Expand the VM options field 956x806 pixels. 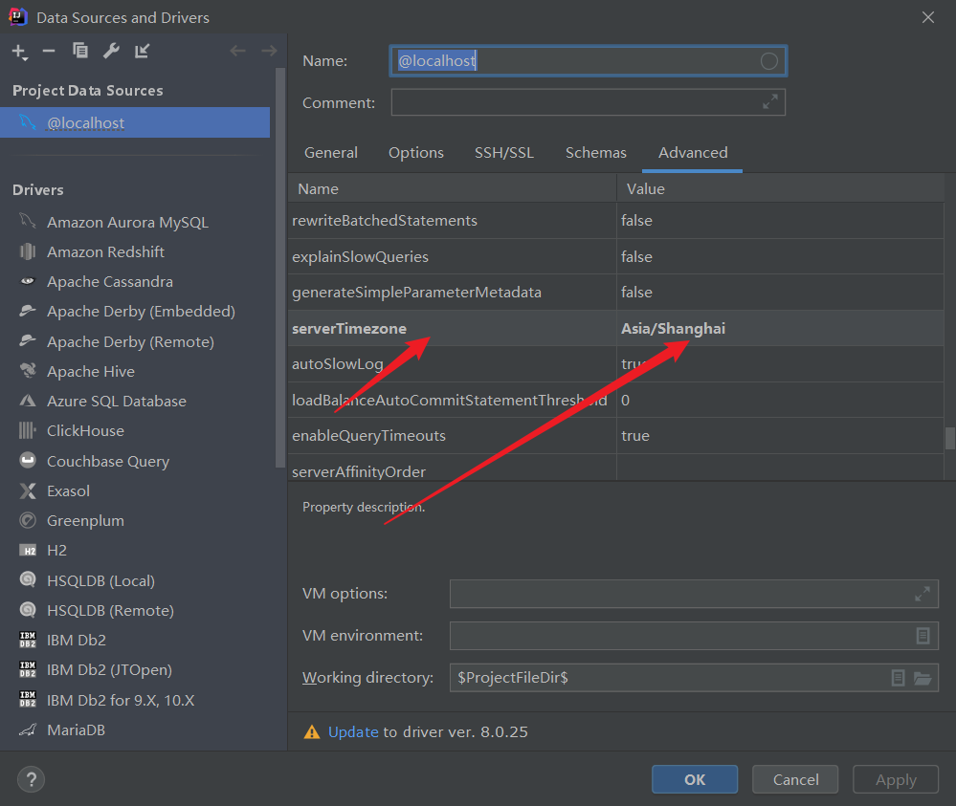pos(923,594)
